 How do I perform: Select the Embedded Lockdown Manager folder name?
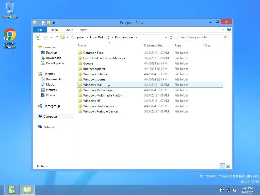[x=104, y=58]
